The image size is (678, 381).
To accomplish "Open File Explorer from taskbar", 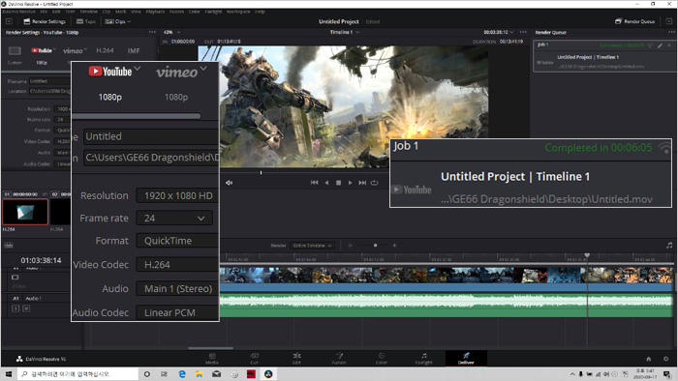I will (x=199, y=374).
